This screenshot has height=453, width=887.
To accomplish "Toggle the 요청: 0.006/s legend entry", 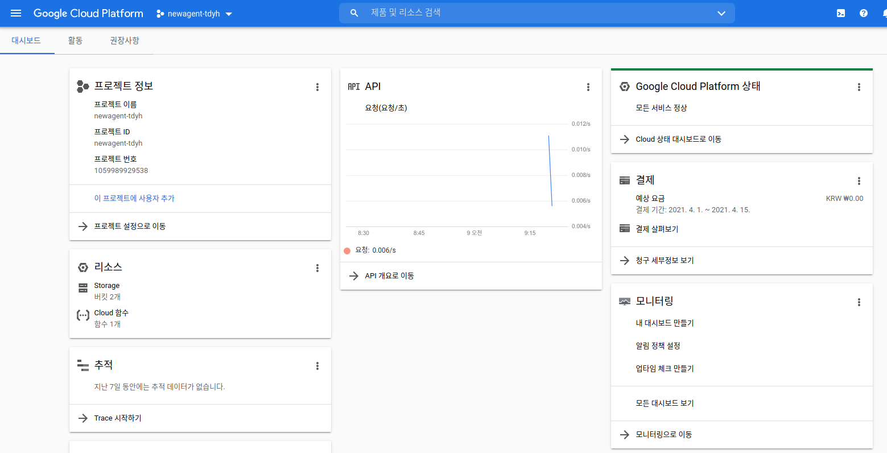I will (370, 250).
